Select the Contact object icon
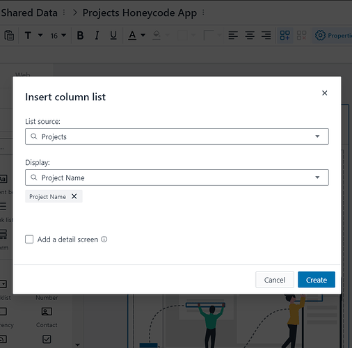Screen dimensions: 352x348 pos(47,311)
